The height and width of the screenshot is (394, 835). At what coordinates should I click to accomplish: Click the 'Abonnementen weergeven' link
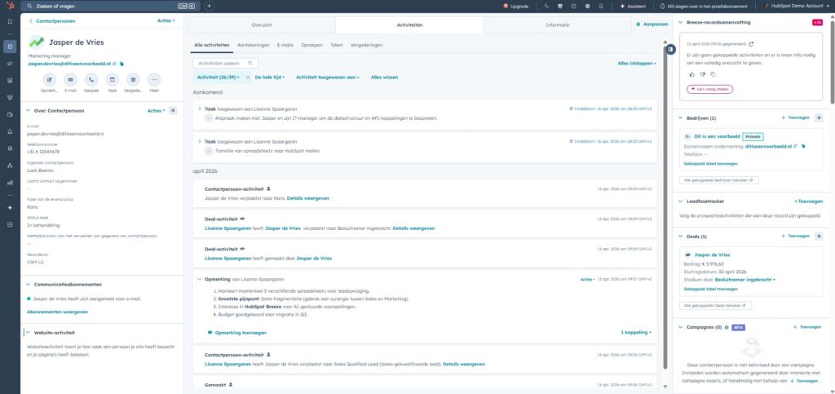[x=57, y=312]
